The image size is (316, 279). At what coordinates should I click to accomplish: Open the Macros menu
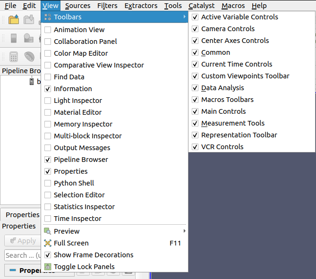click(233, 6)
